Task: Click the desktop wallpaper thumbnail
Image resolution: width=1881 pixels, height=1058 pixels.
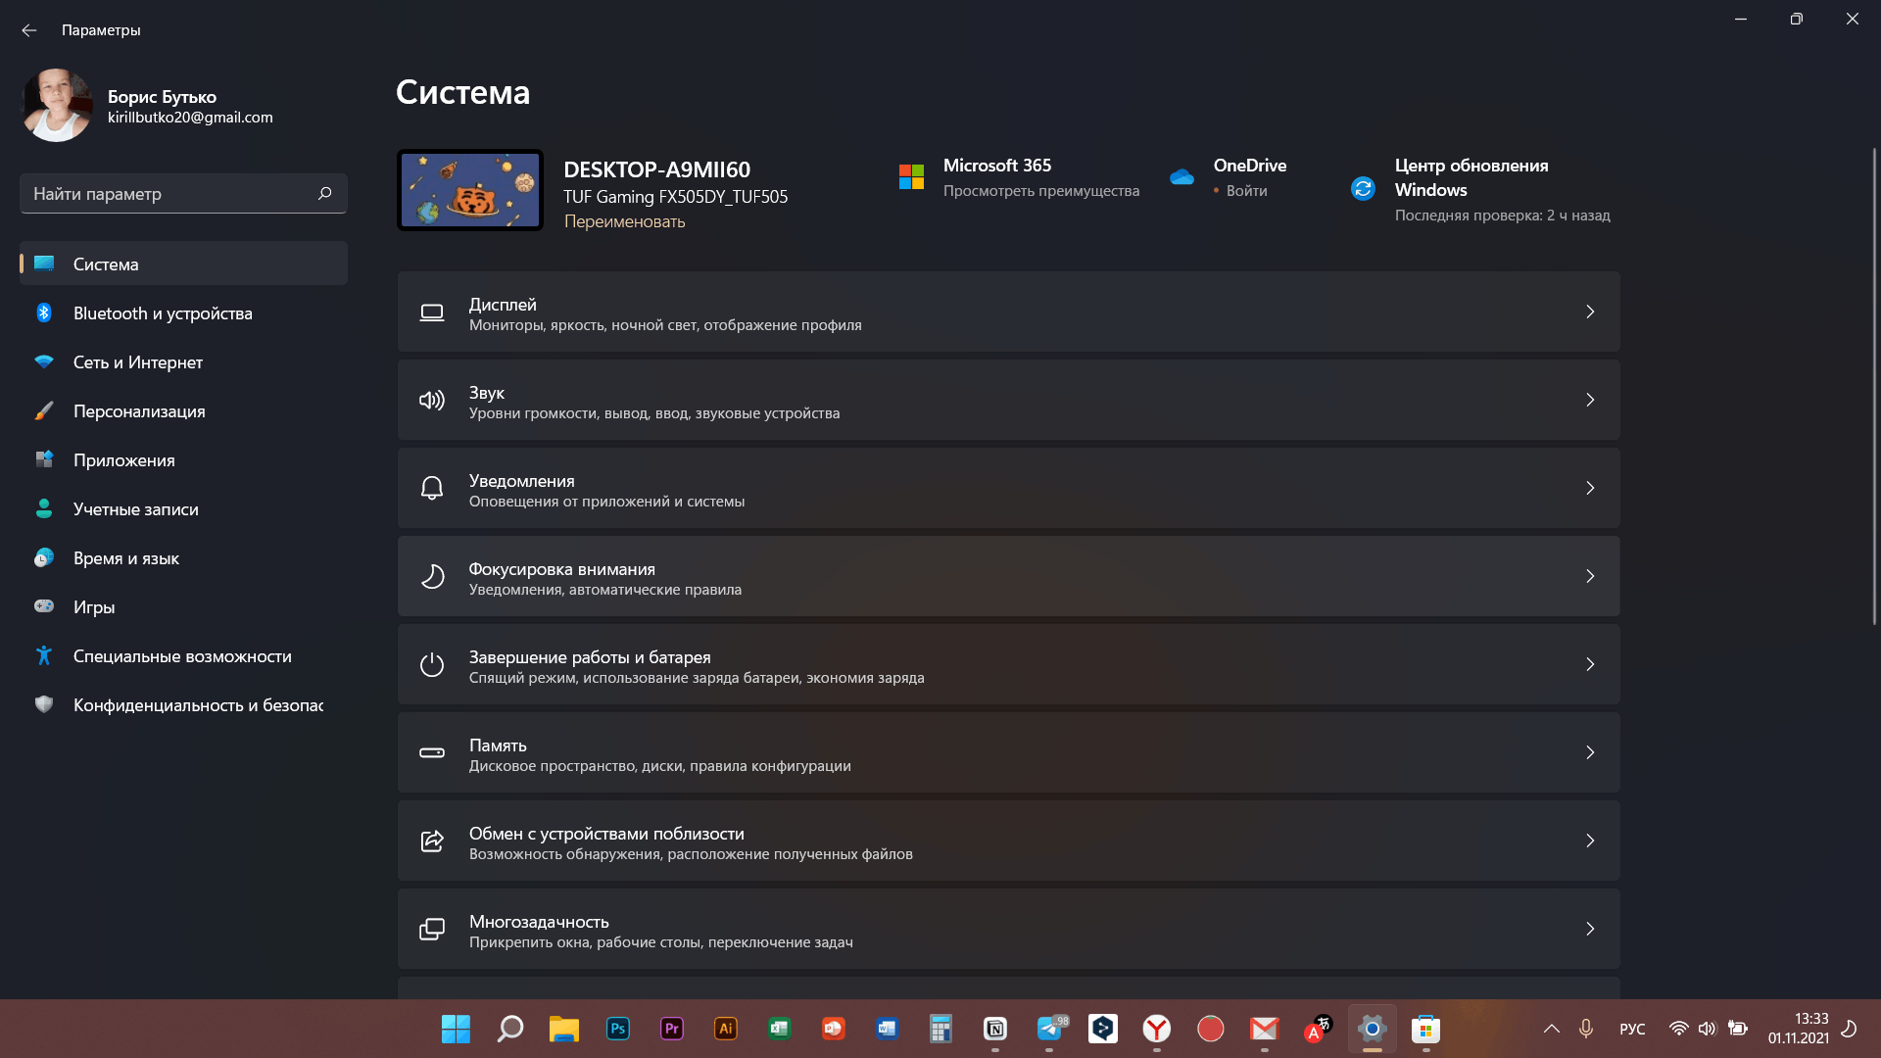Action: pyautogui.click(x=470, y=190)
